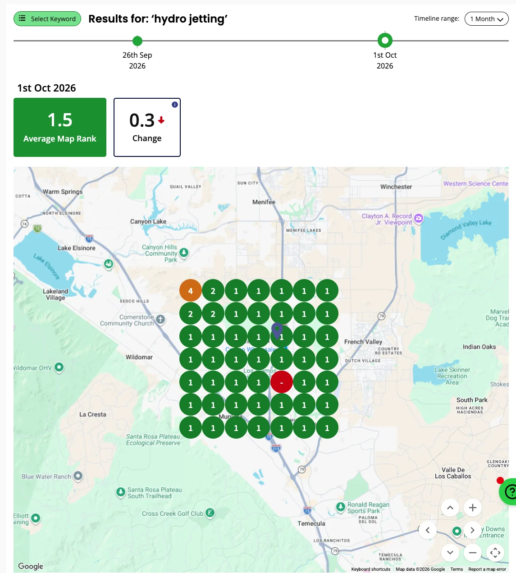The width and height of the screenshot is (516, 573).
Task: Click the 'La Cresta' map label
Action: coord(93,414)
